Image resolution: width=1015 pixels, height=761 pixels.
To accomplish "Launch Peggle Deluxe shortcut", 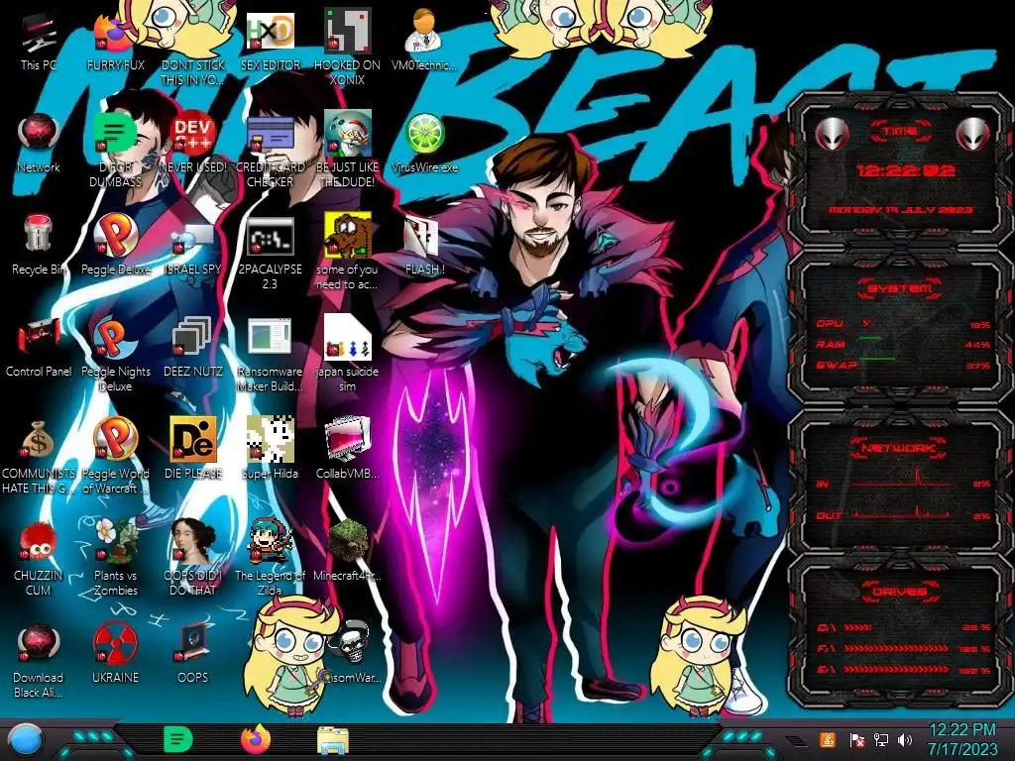I will coord(115,234).
